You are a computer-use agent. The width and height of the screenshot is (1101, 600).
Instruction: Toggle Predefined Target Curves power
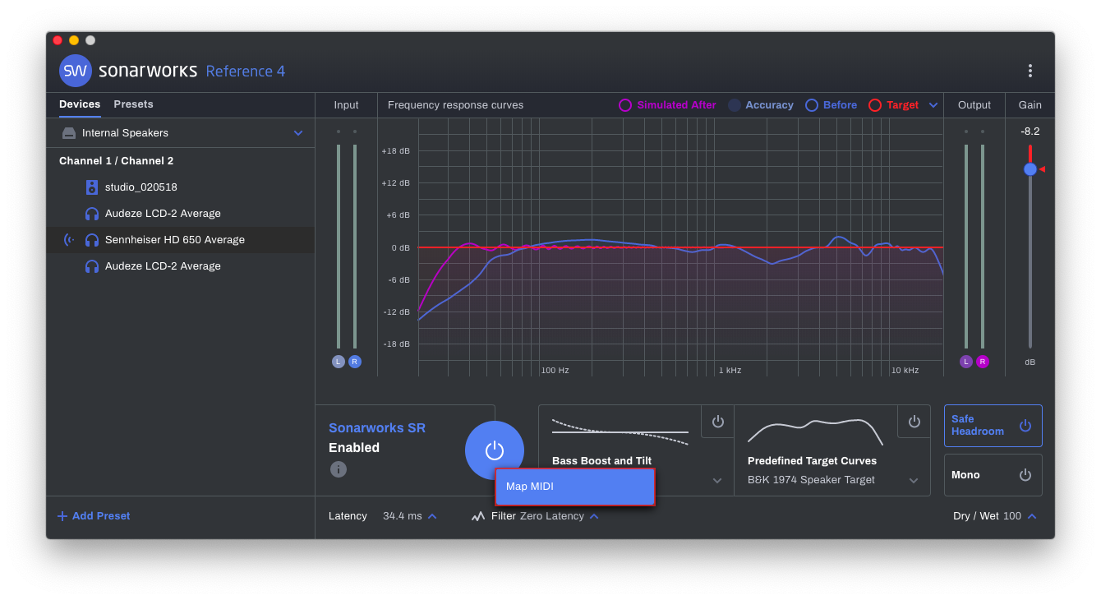[x=914, y=422]
